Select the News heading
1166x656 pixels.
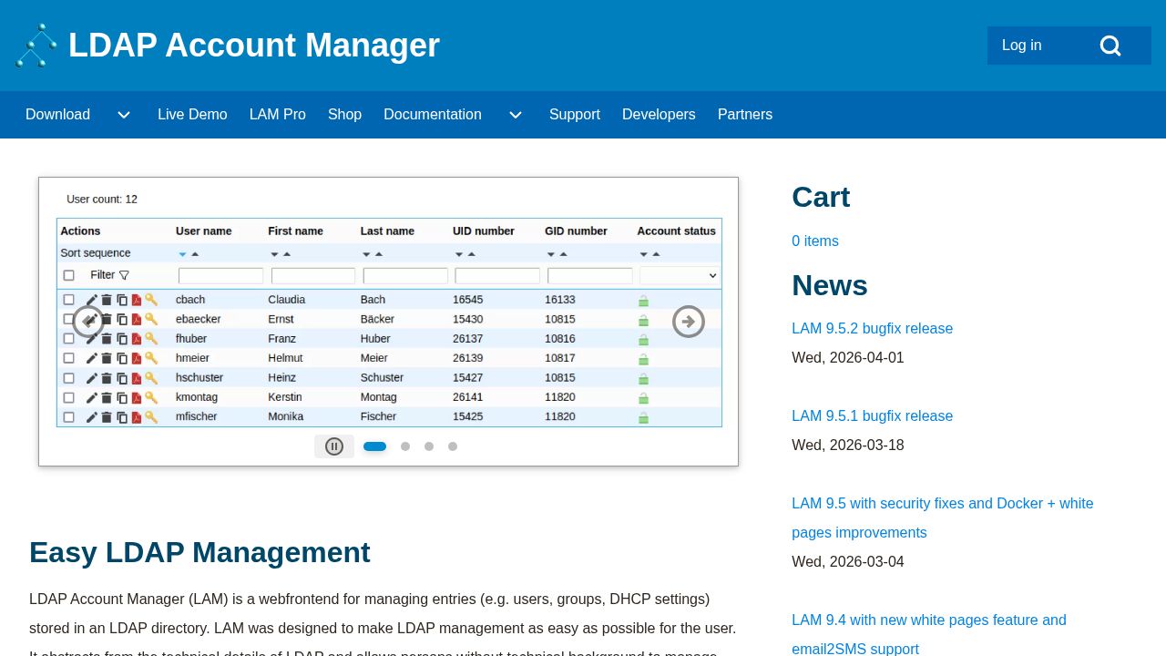point(830,286)
